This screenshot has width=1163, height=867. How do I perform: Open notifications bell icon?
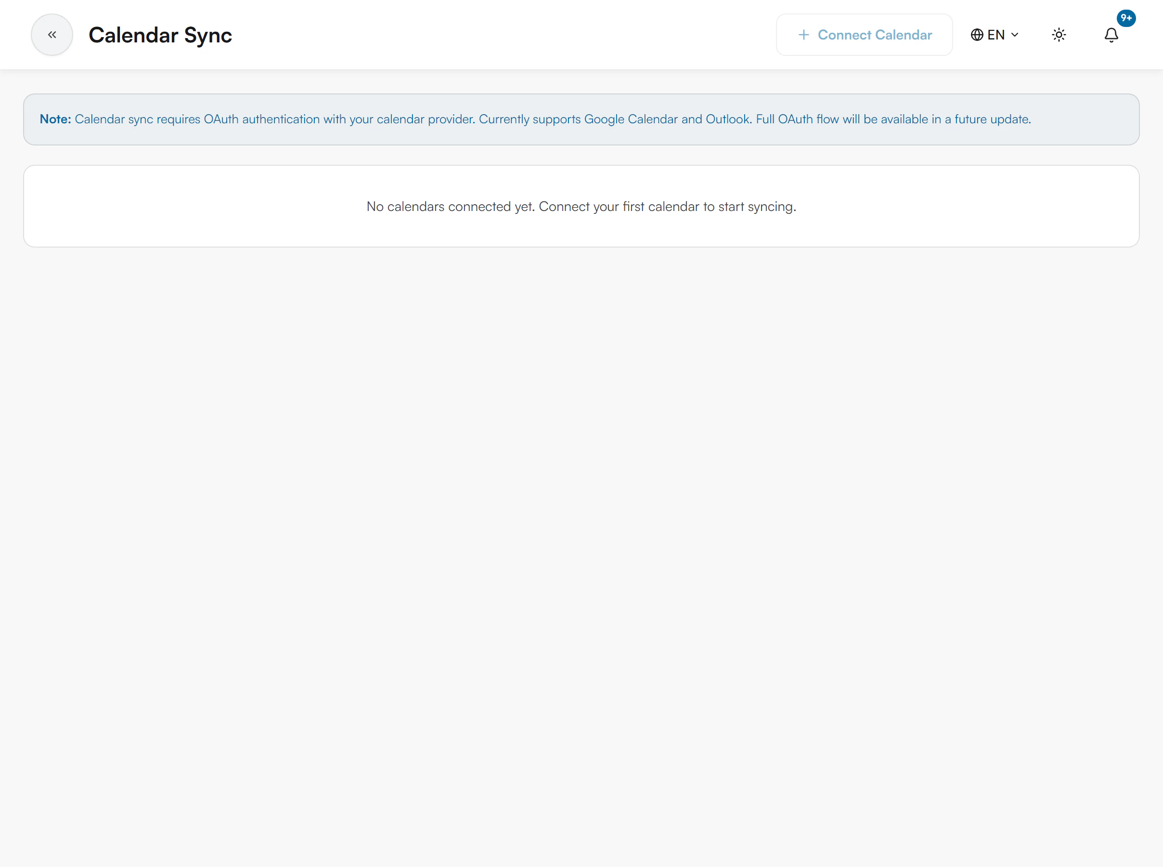(1111, 35)
